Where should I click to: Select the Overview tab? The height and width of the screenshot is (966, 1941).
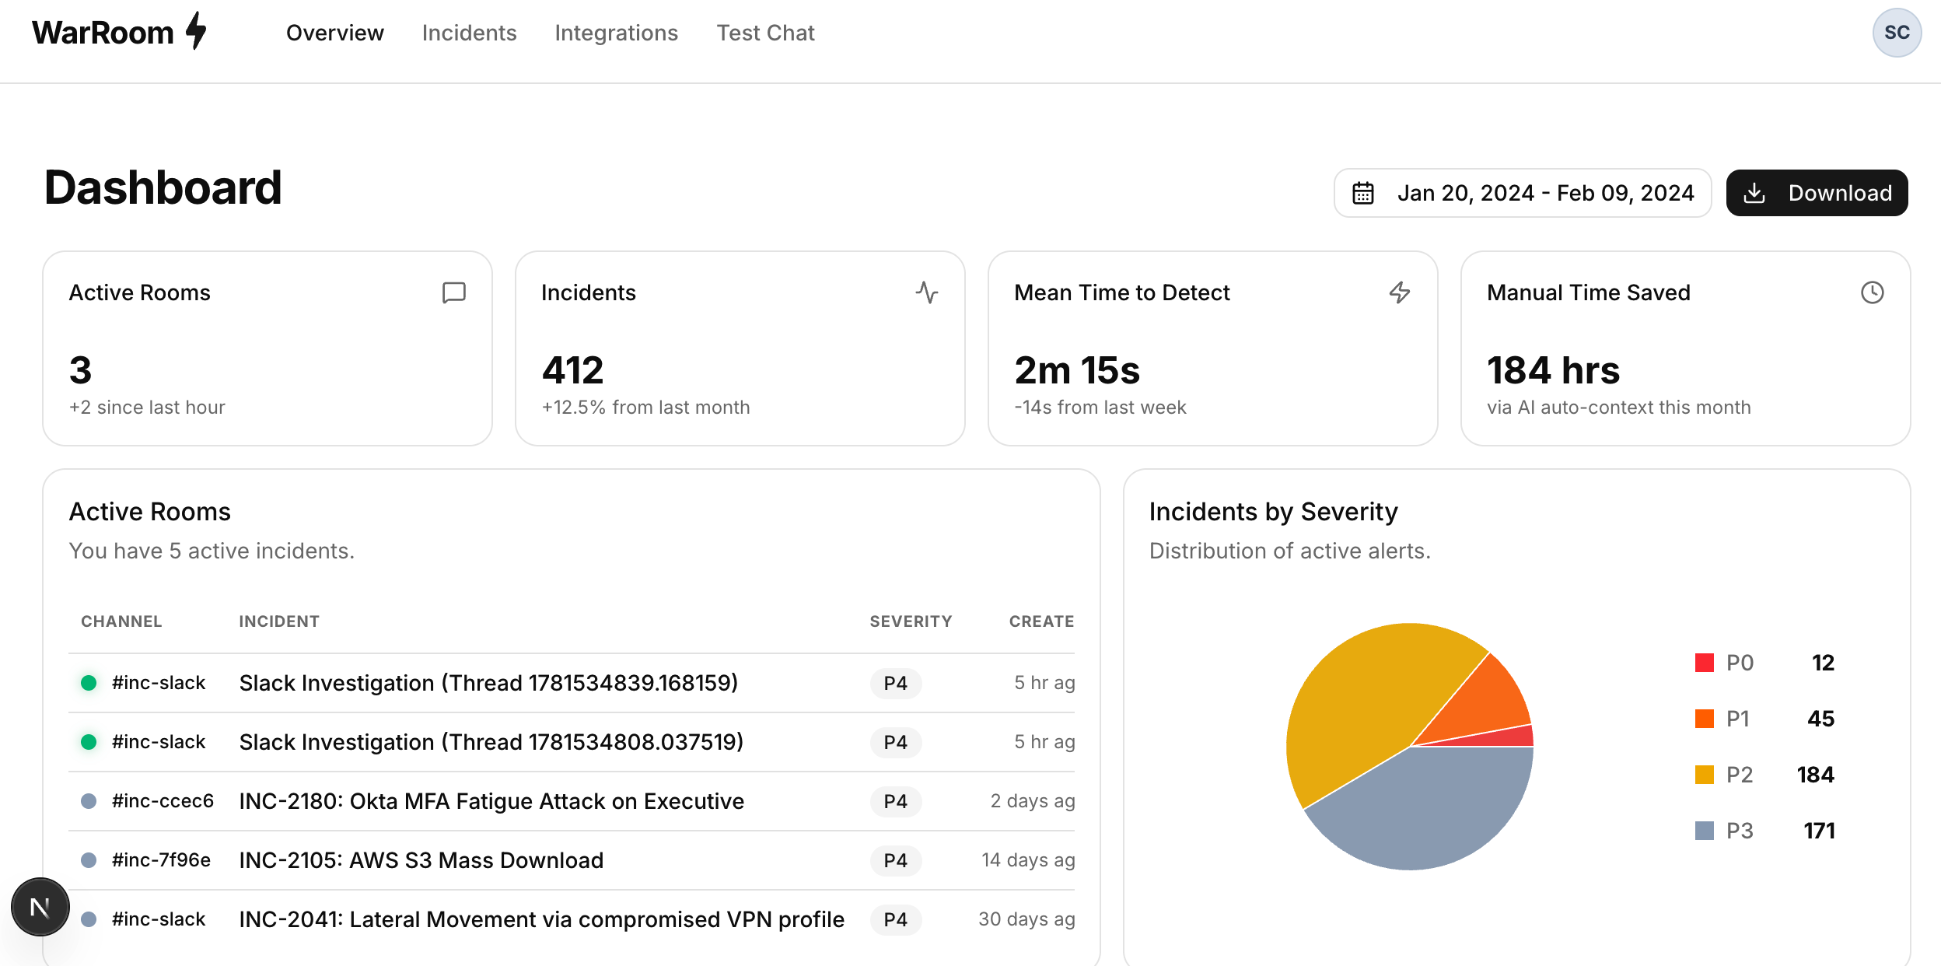click(x=334, y=33)
